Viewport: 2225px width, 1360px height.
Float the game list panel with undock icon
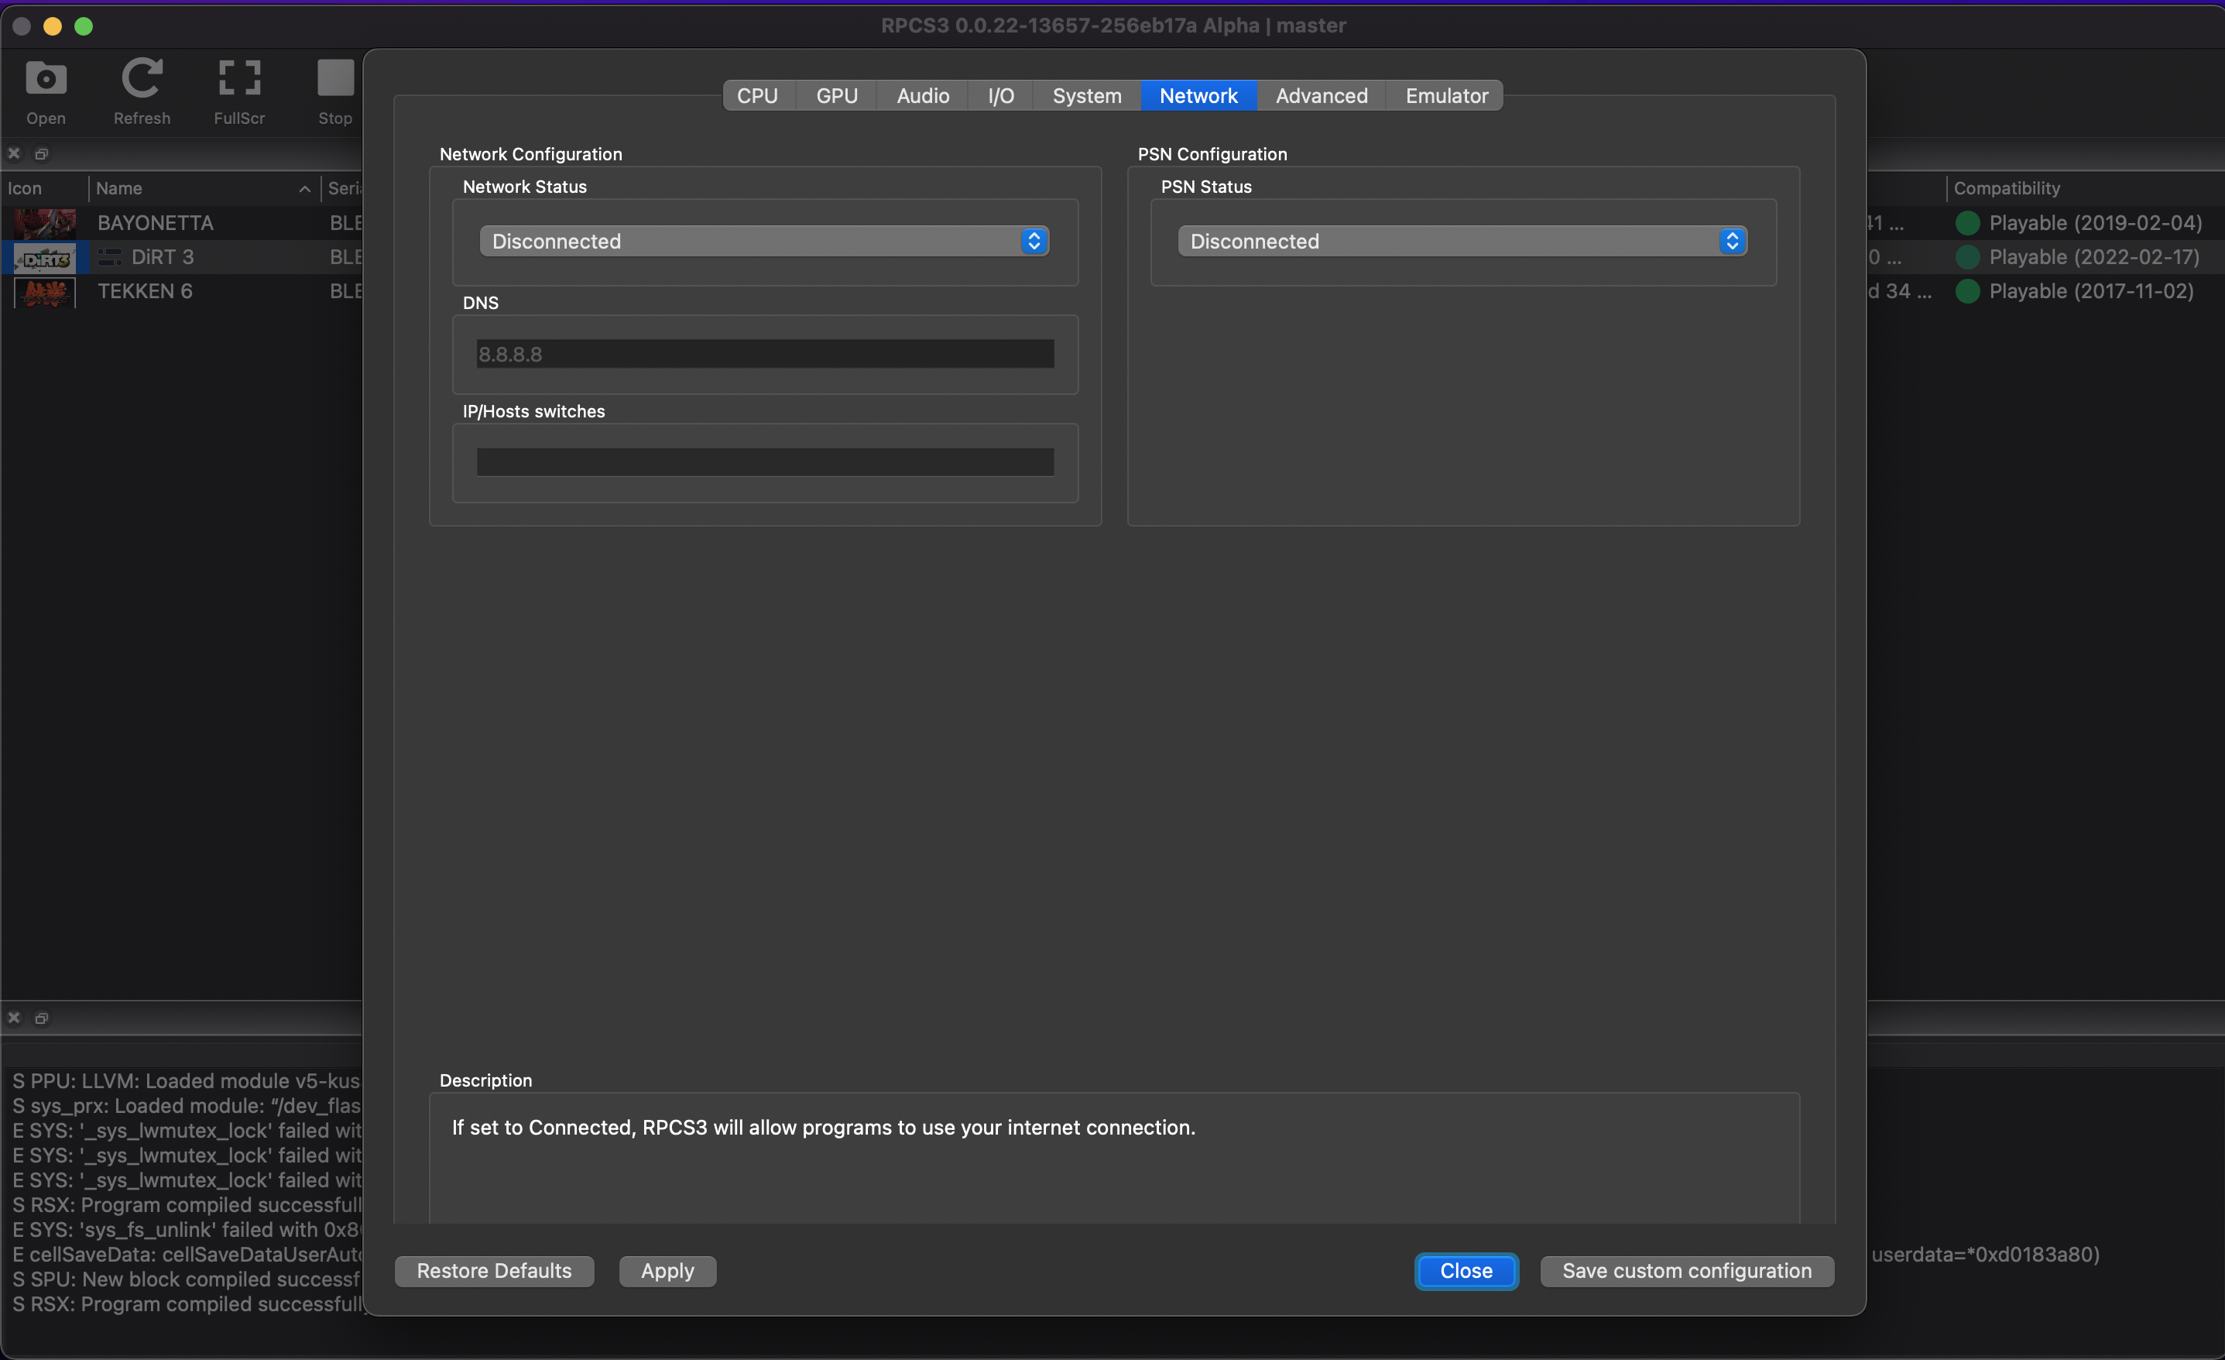click(42, 153)
